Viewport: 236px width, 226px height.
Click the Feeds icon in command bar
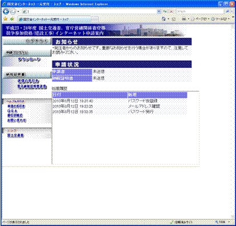coord(173,19)
